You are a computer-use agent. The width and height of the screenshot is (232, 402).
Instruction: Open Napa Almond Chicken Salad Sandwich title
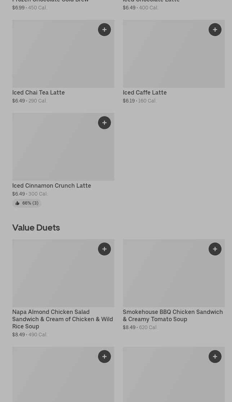click(62, 319)
